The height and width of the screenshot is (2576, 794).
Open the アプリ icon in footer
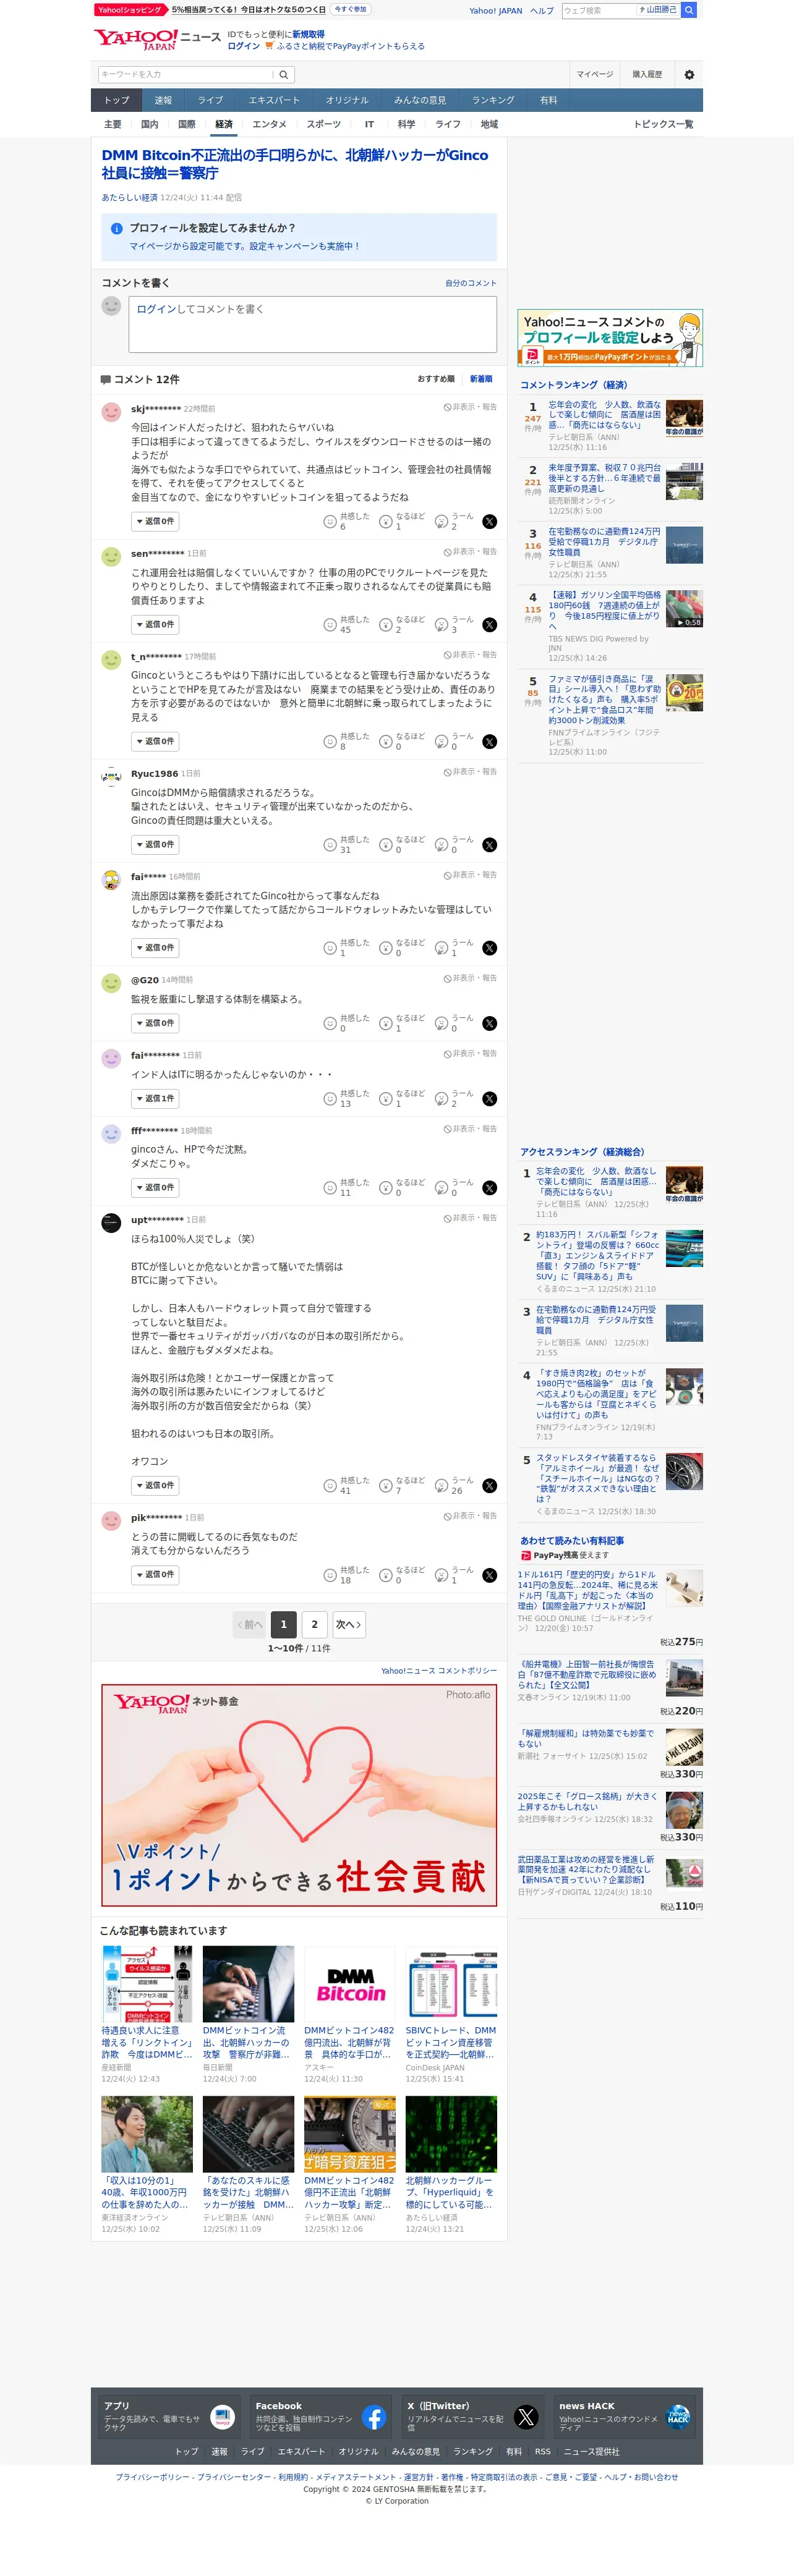(223, 2418)
